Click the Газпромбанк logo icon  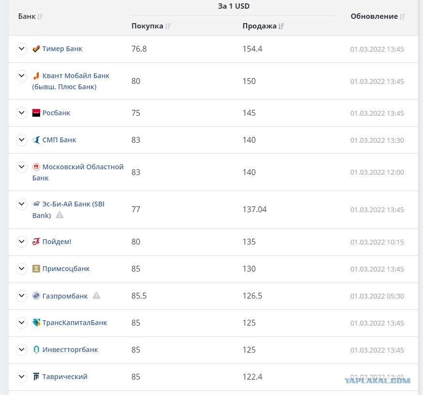[36, 296]
